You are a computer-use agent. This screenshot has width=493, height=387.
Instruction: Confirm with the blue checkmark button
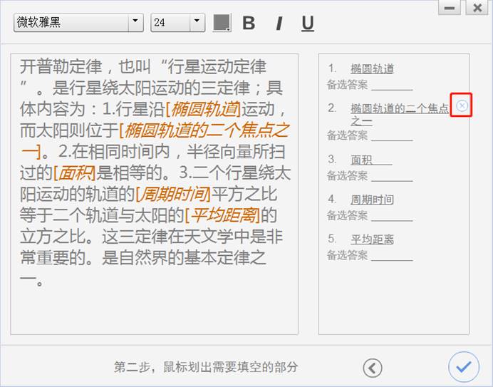pyautogui.click(x=464, y=367)
